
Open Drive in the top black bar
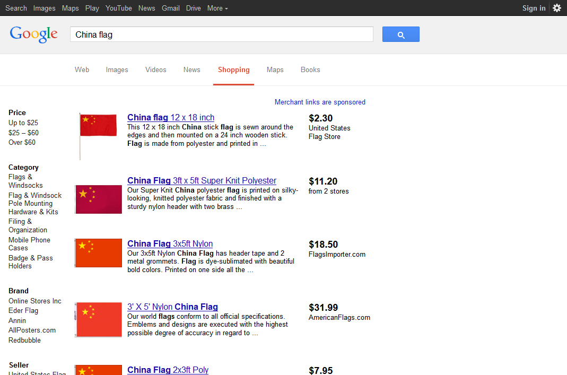tap(193, 8)
